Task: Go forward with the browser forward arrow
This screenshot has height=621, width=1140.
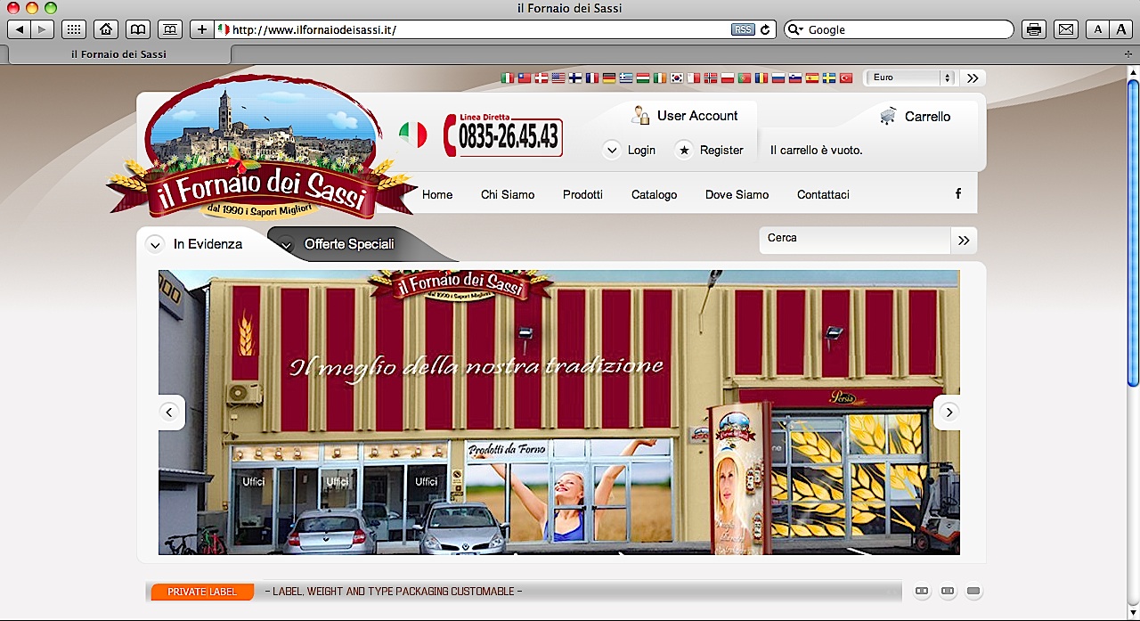Action: 42,29
